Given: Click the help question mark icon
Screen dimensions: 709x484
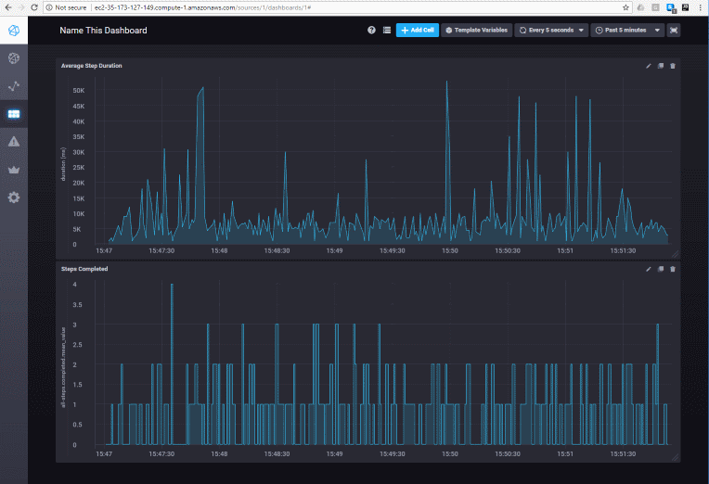Looking at the screenshot, I should (x=371, y=31).
